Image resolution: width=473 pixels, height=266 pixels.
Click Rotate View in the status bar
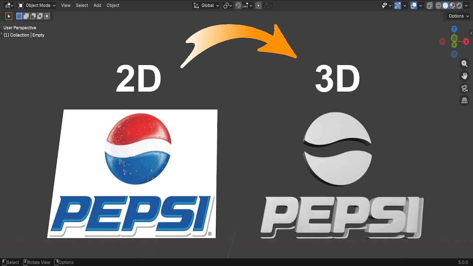[37, 262]
